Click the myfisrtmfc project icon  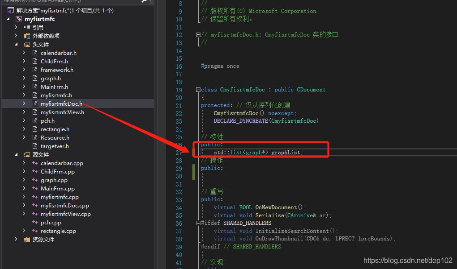tap(19, 19)
